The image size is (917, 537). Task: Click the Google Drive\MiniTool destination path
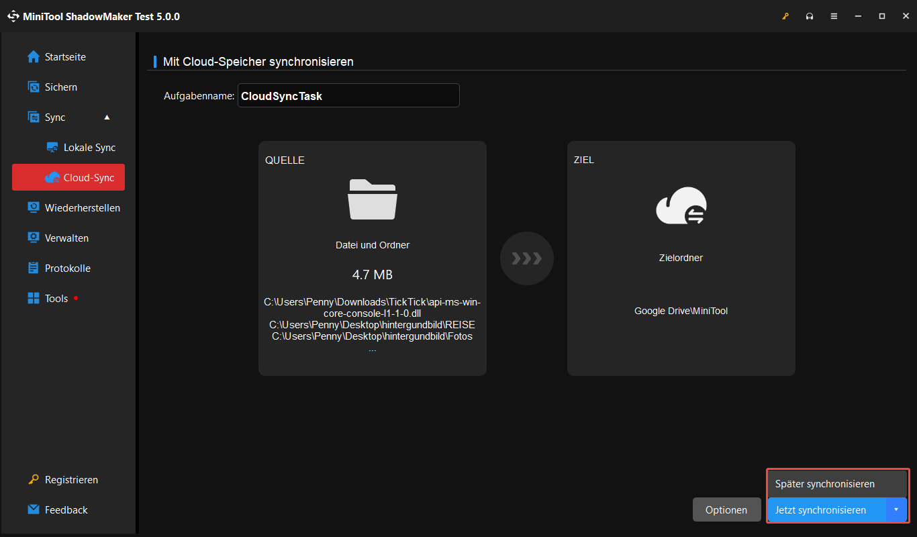681,311
